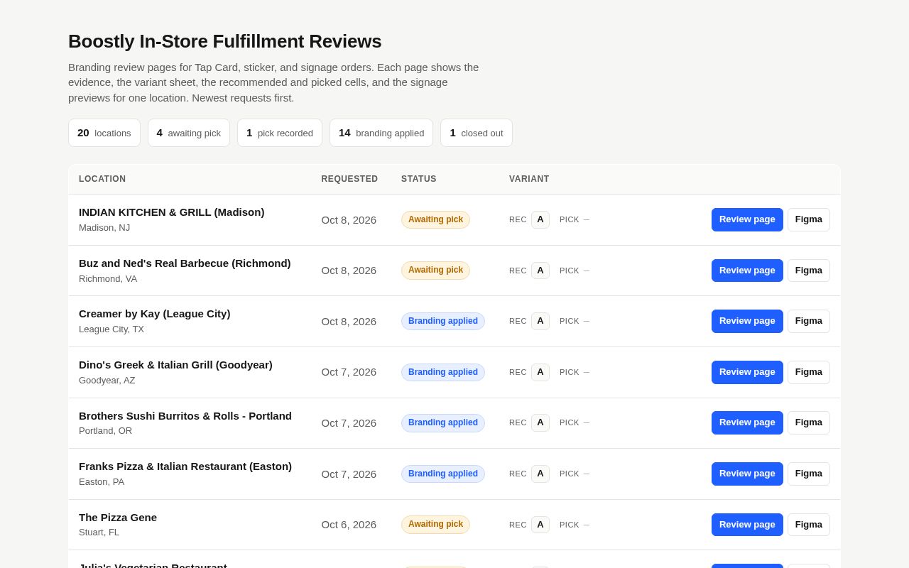The image size is (909, 568).
Task: Click the 14 branding applied chip
Action: [x=381, y=133]
